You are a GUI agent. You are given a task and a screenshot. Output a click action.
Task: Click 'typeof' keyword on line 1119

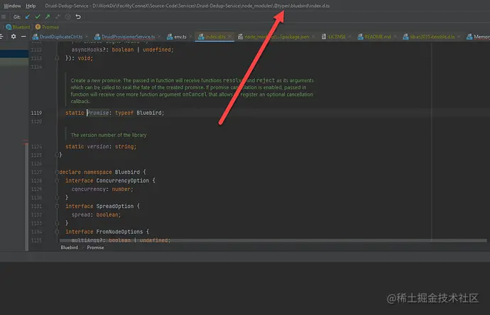[124, 113]
